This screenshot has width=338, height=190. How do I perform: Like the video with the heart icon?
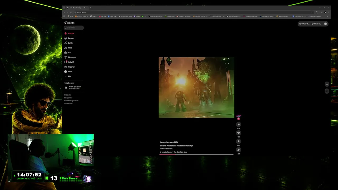pyautogui.click(x=238, y=124)
